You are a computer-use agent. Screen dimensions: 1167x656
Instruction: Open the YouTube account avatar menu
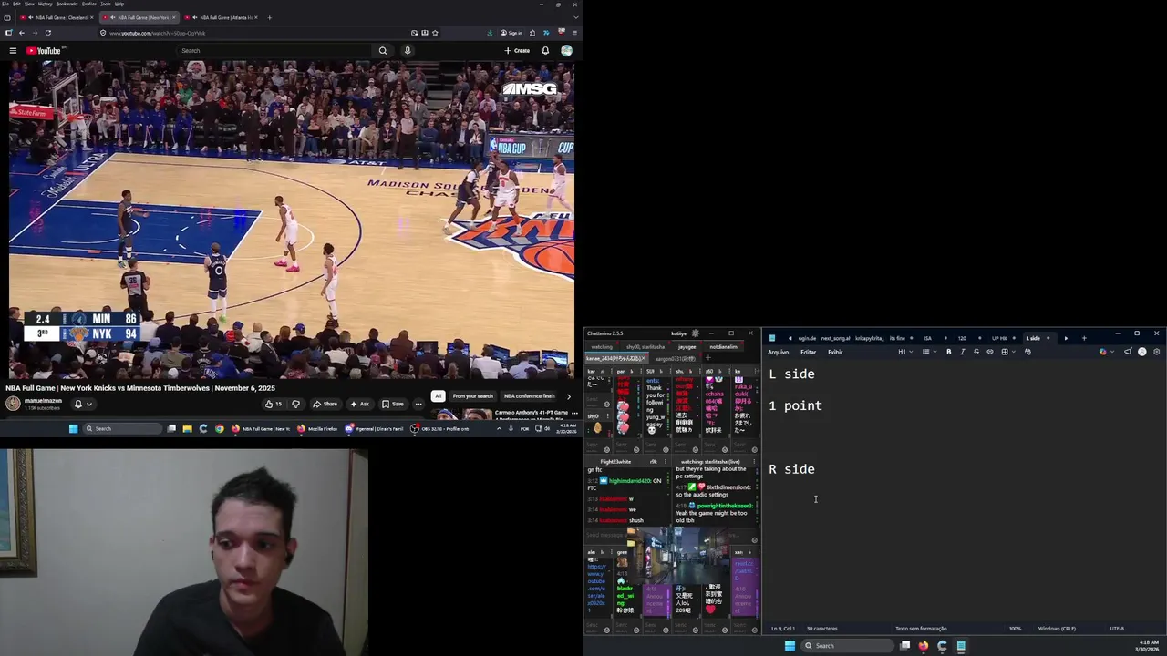click(x=566, y=51)
